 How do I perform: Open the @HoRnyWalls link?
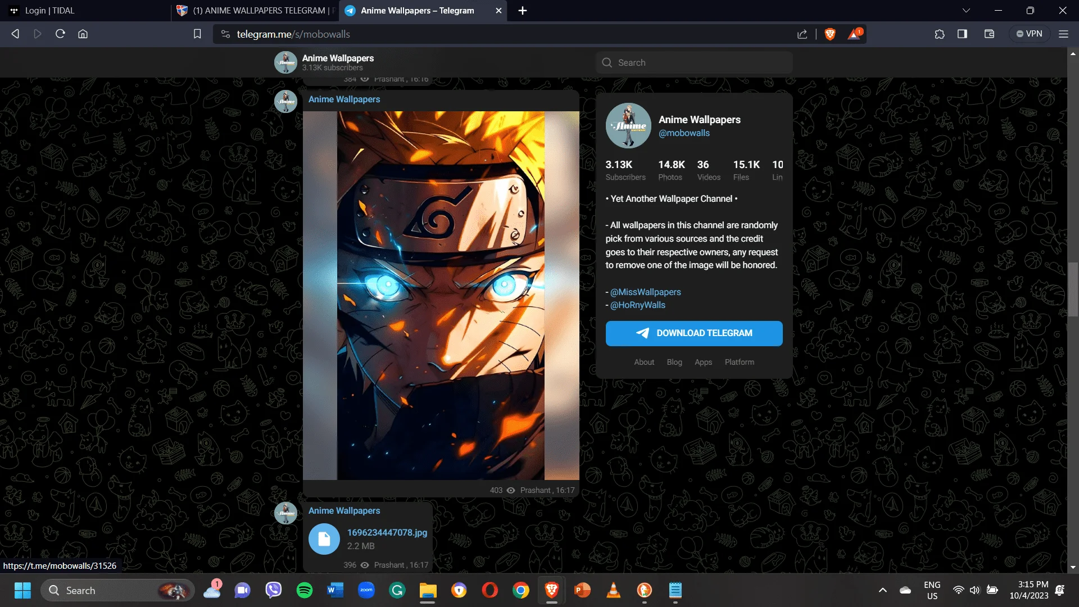pyautogui.click(x=637, y=305)
